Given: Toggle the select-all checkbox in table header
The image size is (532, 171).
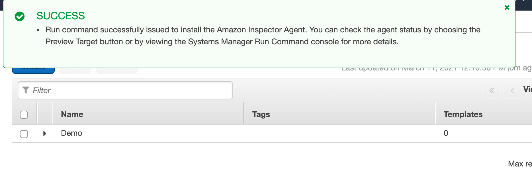Looking at the screenshot, I should [24, 114].
